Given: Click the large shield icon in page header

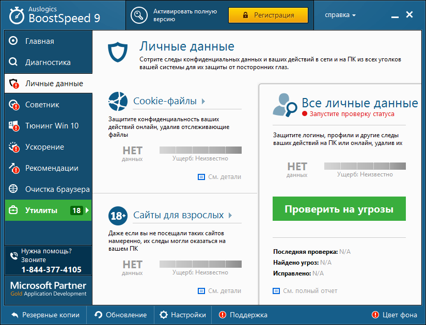Looking at the screenshot, I should coord(118,52).
